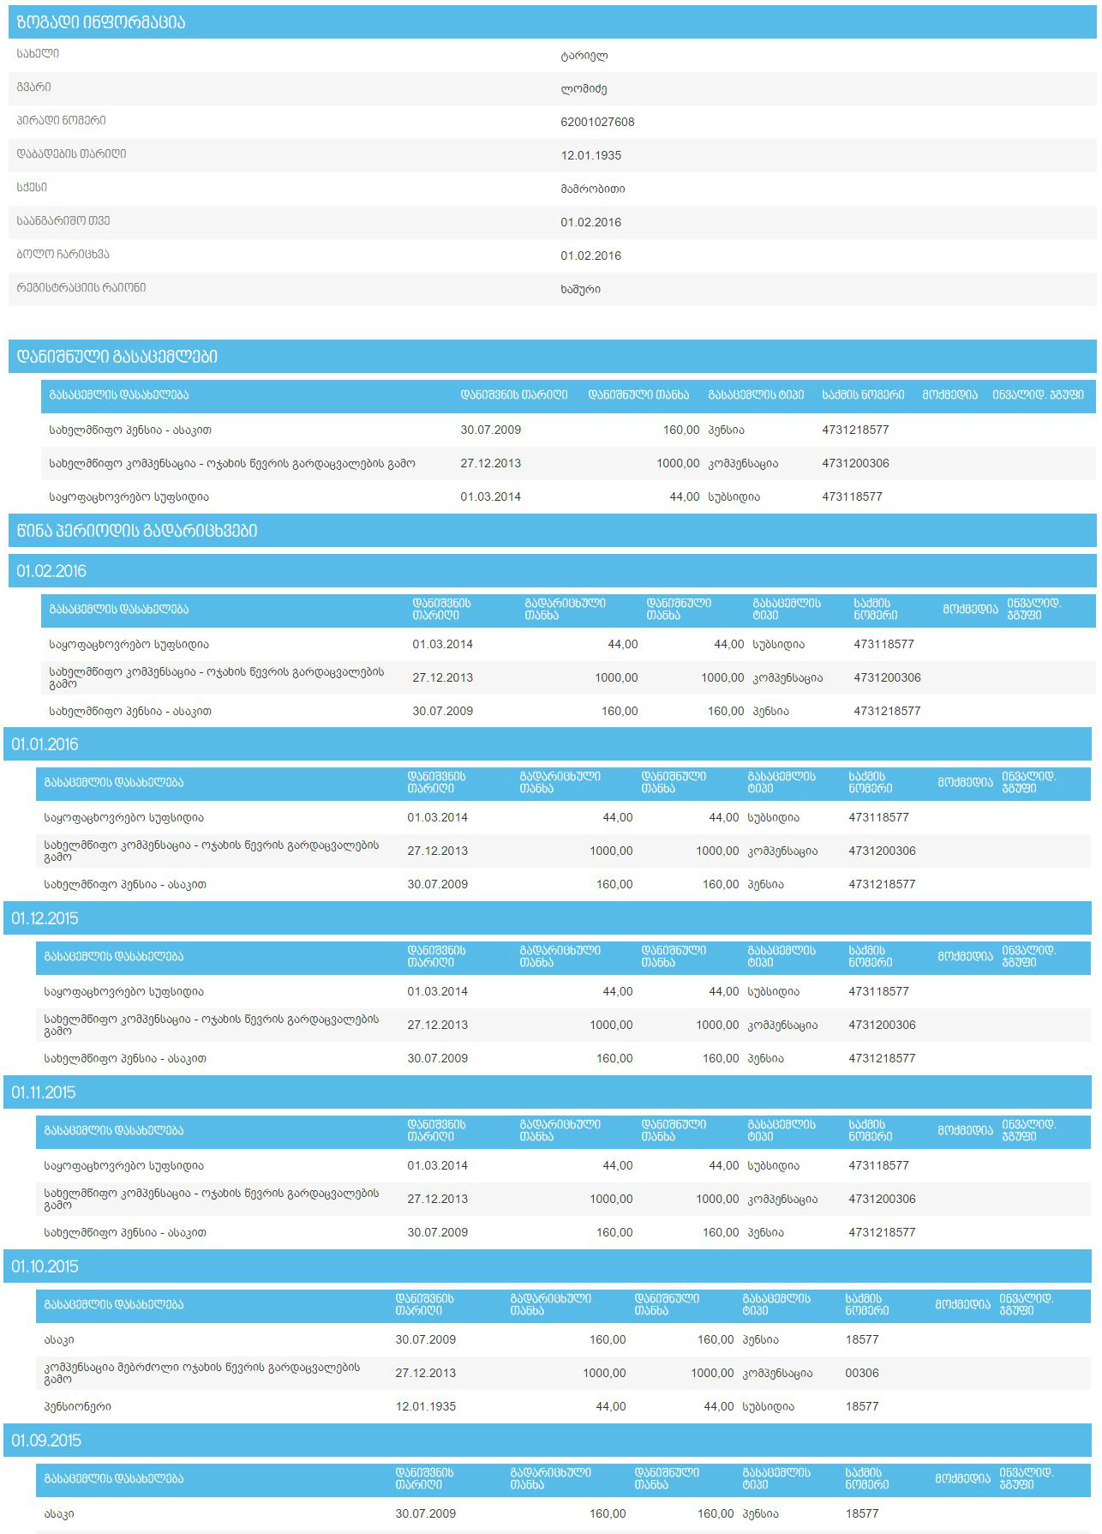This screenshot has width=1102, height=1534.
Task: Expand the 01.09.2015 period section header
Action: click(46, 1441)
